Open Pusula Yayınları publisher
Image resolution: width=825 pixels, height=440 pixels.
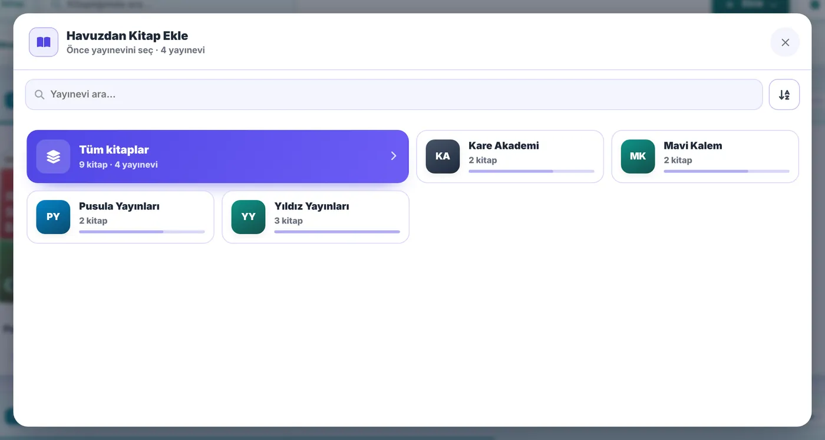(120, 217)
